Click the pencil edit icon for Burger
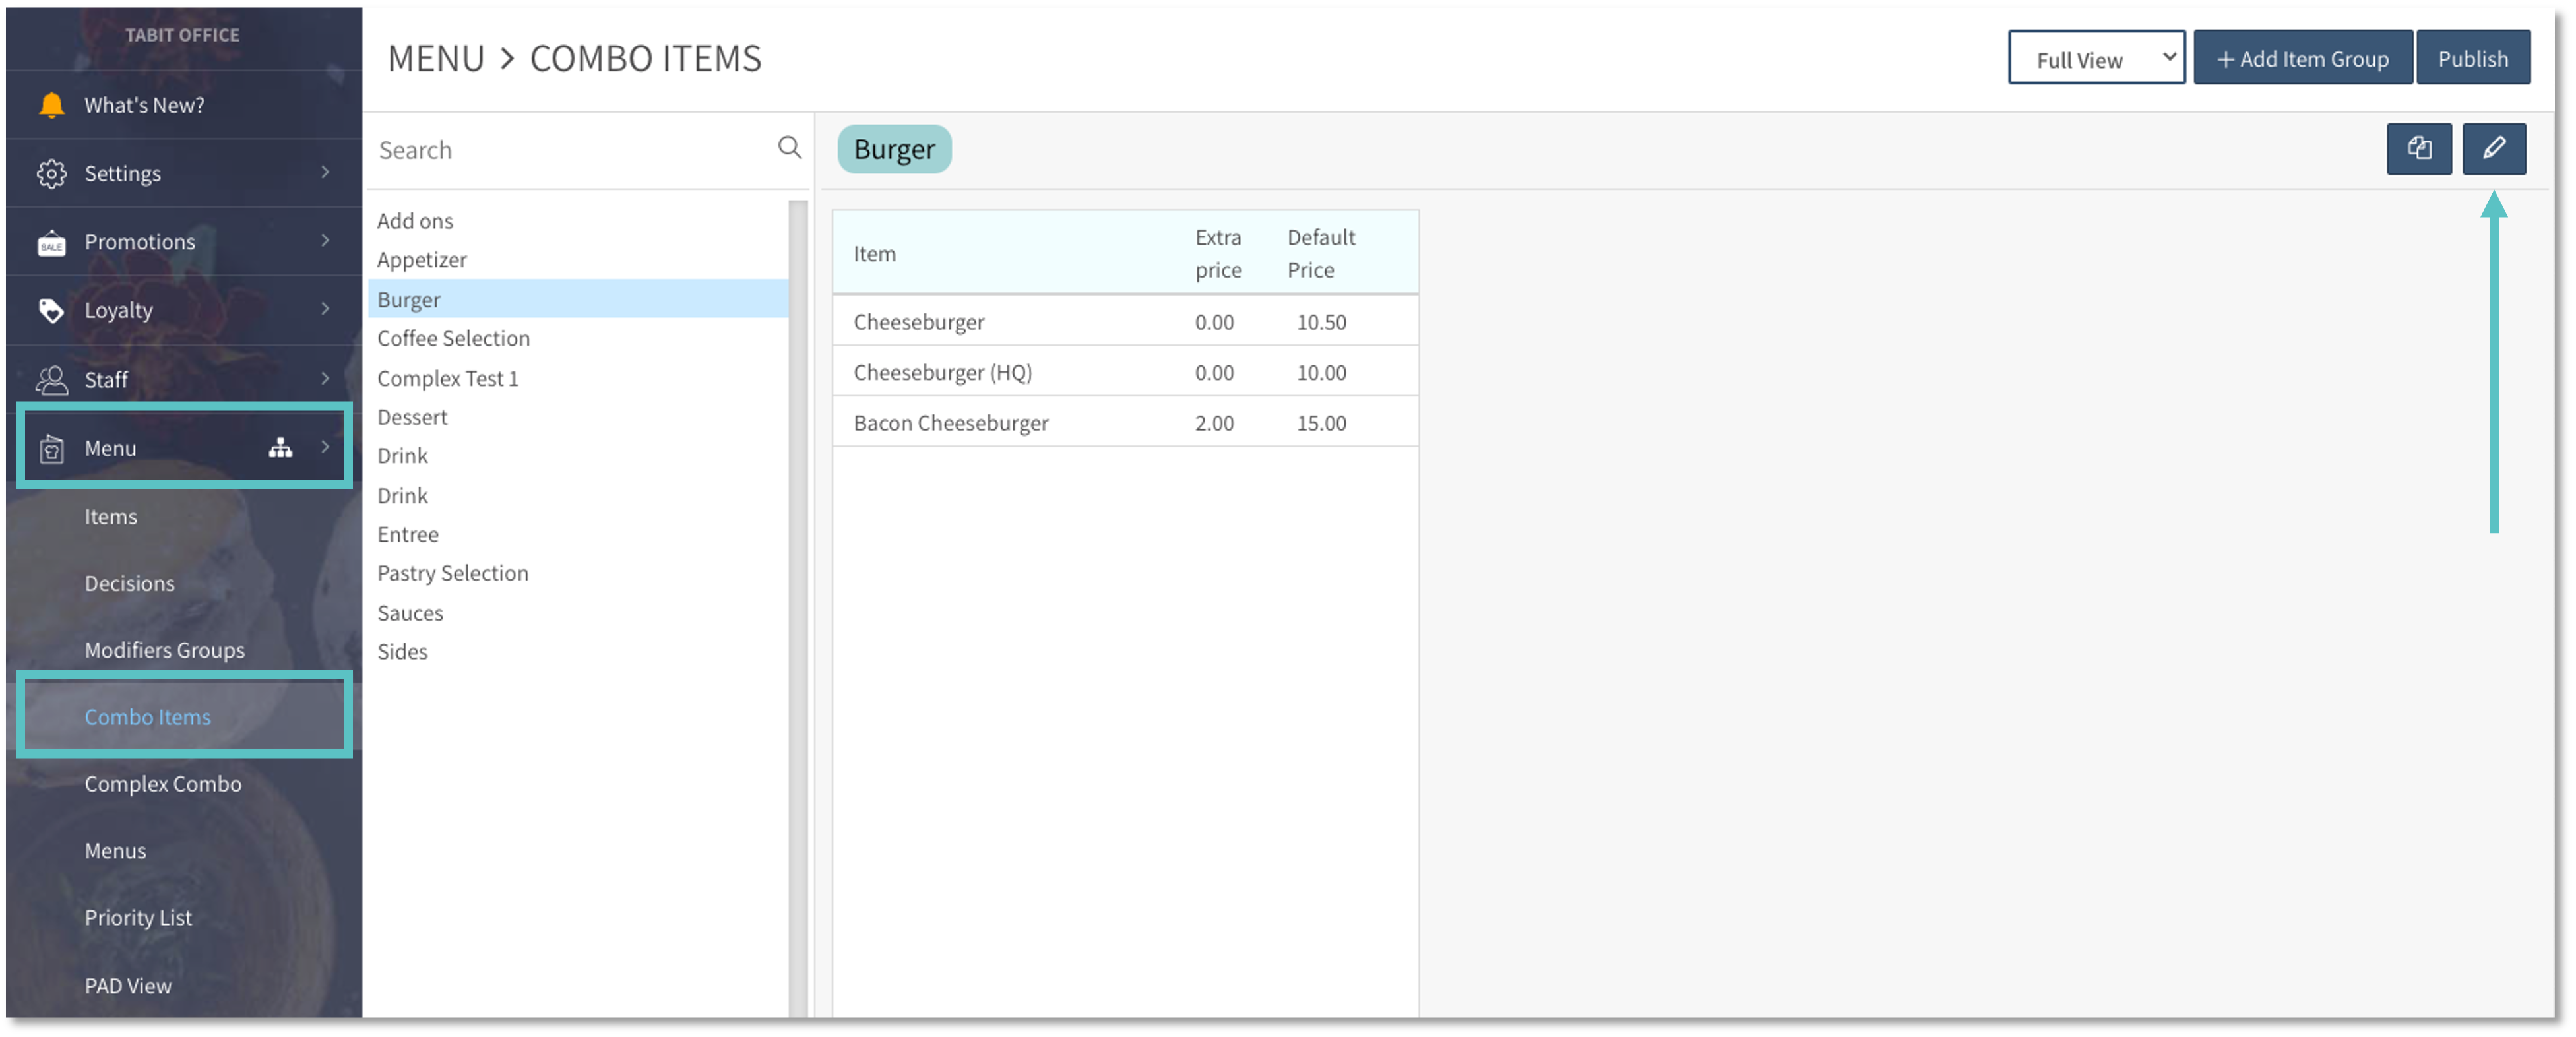The width and height of the screenshot is (2576, 1037). (x=2493, y=149)
